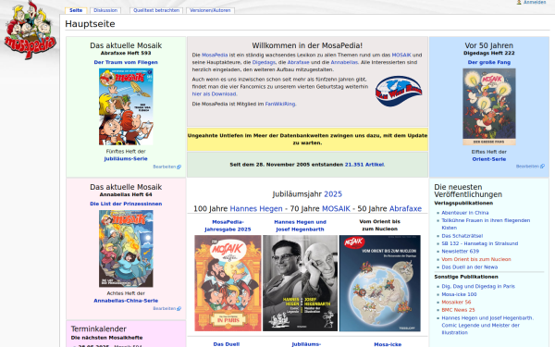The image size is (555, 347).
Task: Switch to the Diskussion tab
Action: pos(105,10)
